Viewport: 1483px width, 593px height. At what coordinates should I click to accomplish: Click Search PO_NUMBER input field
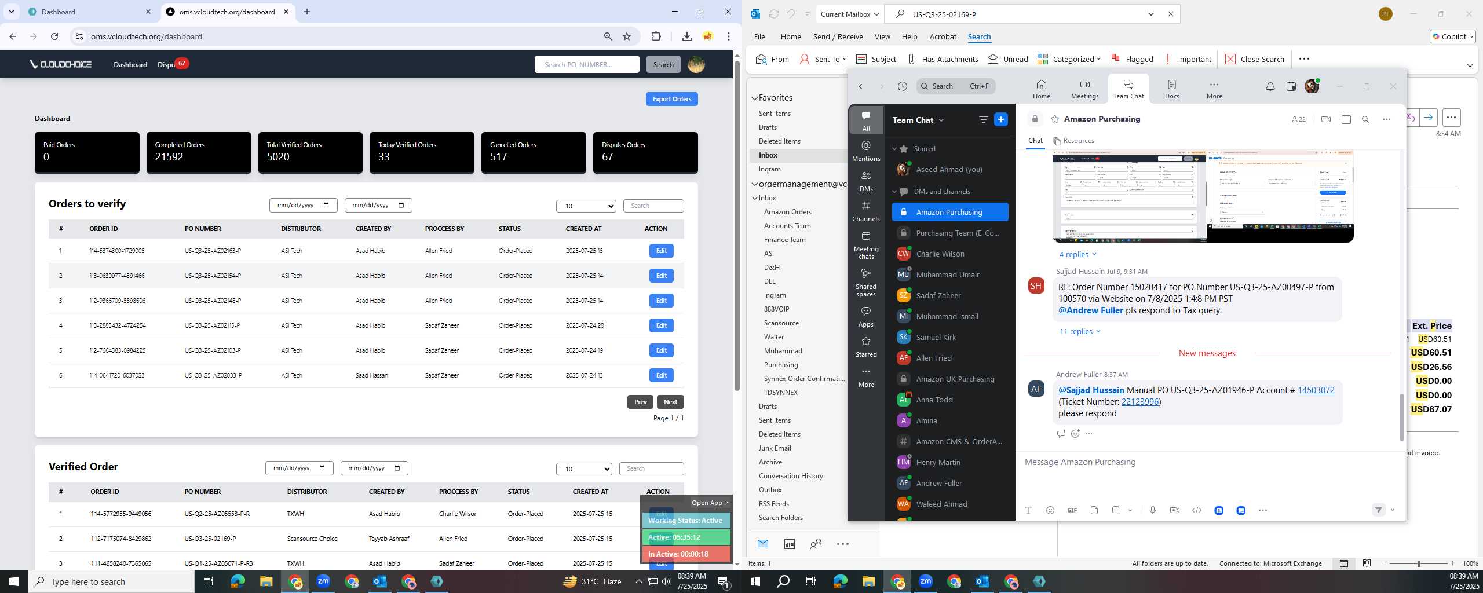tap(586, 64)
